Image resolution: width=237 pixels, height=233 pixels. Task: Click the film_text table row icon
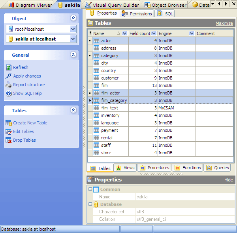coord(96,108)
